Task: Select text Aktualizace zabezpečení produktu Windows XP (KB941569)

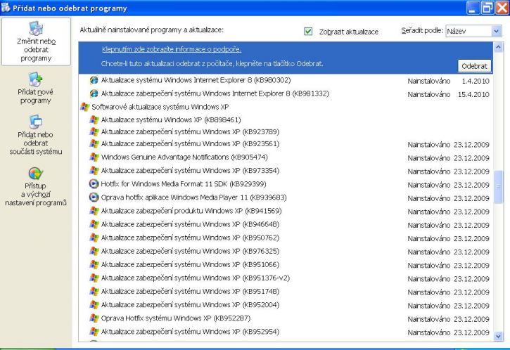Action: 191,211
